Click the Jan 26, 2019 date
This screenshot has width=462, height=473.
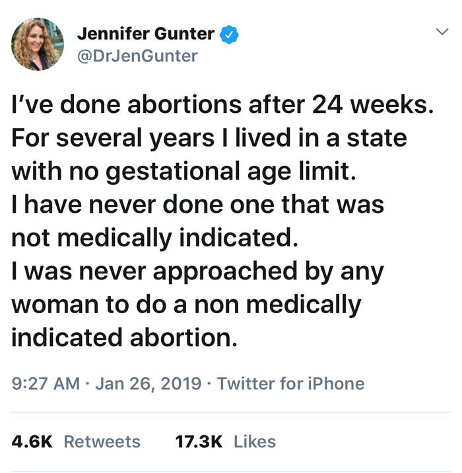pyautogui.click(x=148, y=383)
